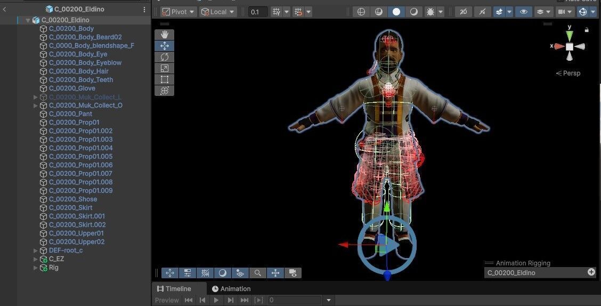
Task: Expand C_00200_Muk_Collect_O item
Action: (x=36, y=106)
